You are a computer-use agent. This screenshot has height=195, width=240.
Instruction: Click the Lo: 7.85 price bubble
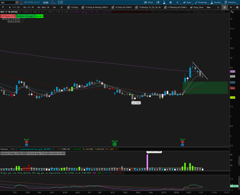(136, 103)
